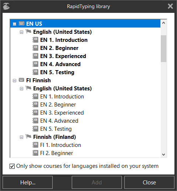
Task: Click notebook icon of Finnish-layout EN 5. Testing
Action: [x=35, y=129]
